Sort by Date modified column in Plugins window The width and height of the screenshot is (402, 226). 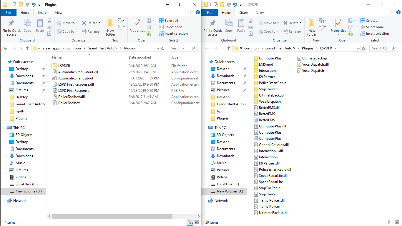[x=148, y=57]
